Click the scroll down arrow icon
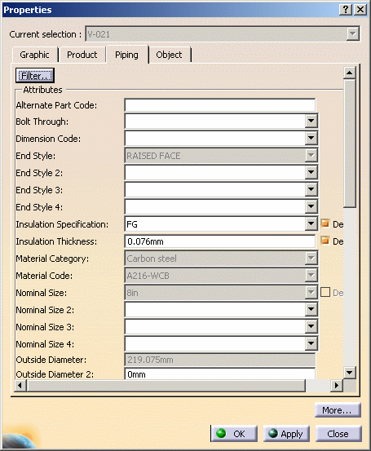 click(x=350, y=373)
